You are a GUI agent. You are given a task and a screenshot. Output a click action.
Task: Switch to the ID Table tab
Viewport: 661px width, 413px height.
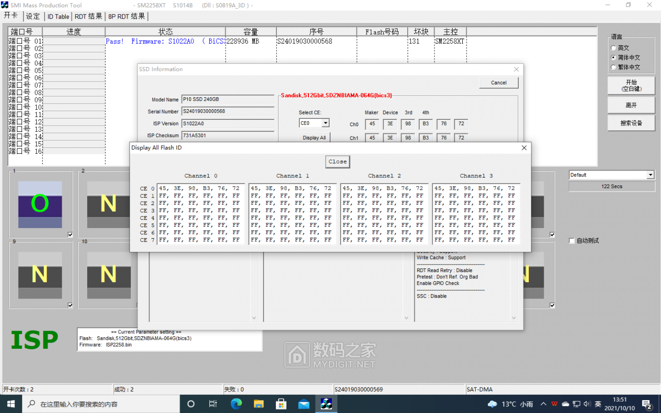pyautogui.click(x=57, y=16)
